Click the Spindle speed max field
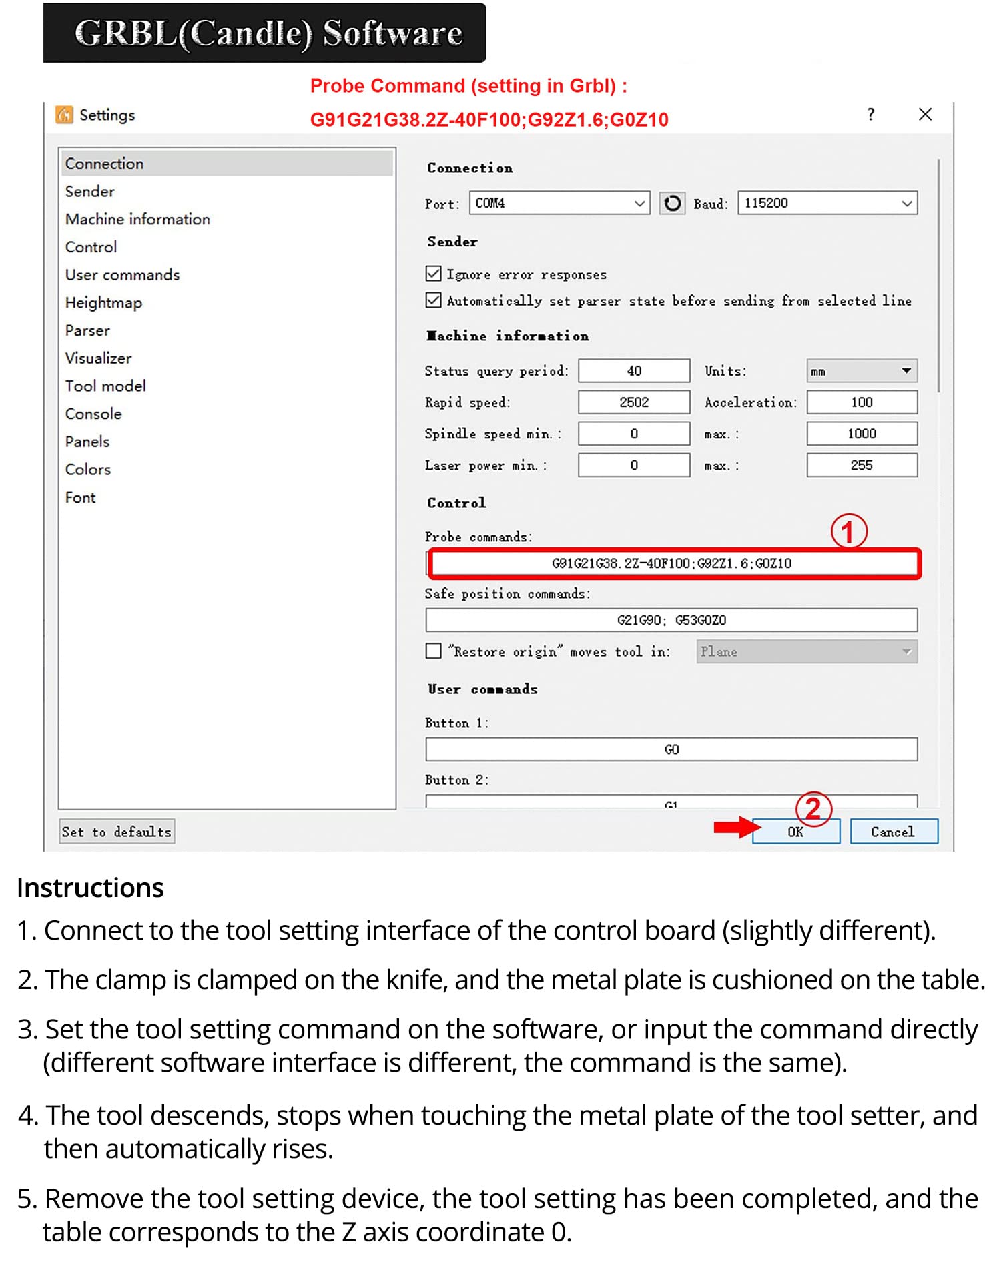The height and width of the screenshot is (1268, 1001). tap(862, 434)
